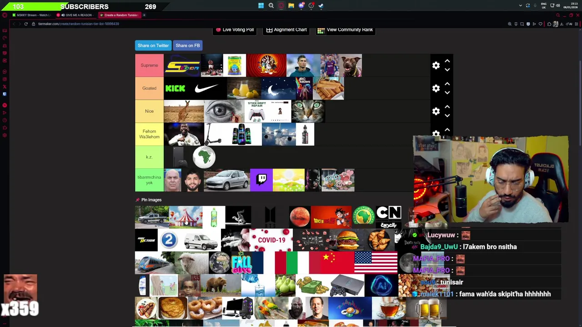Switch to the M3KKY Stream browser tab
Screen dimensions: 582x327
[33, 15]
